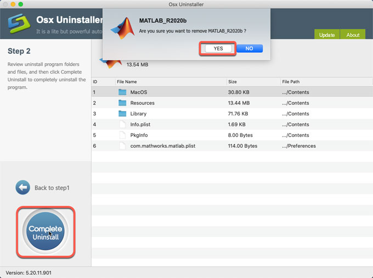
Task: Click the Version 5.20.11.901 status text
Action: [29, 273]
